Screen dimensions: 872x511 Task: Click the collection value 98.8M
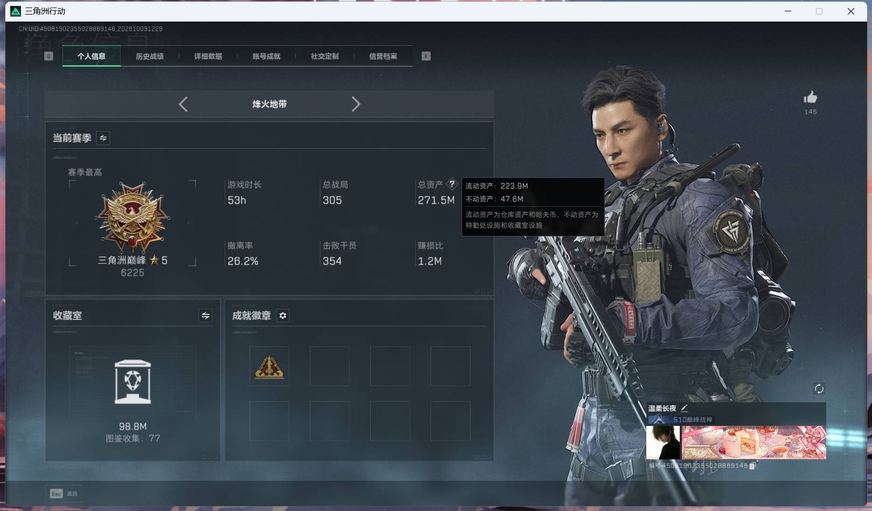point(132,426)
